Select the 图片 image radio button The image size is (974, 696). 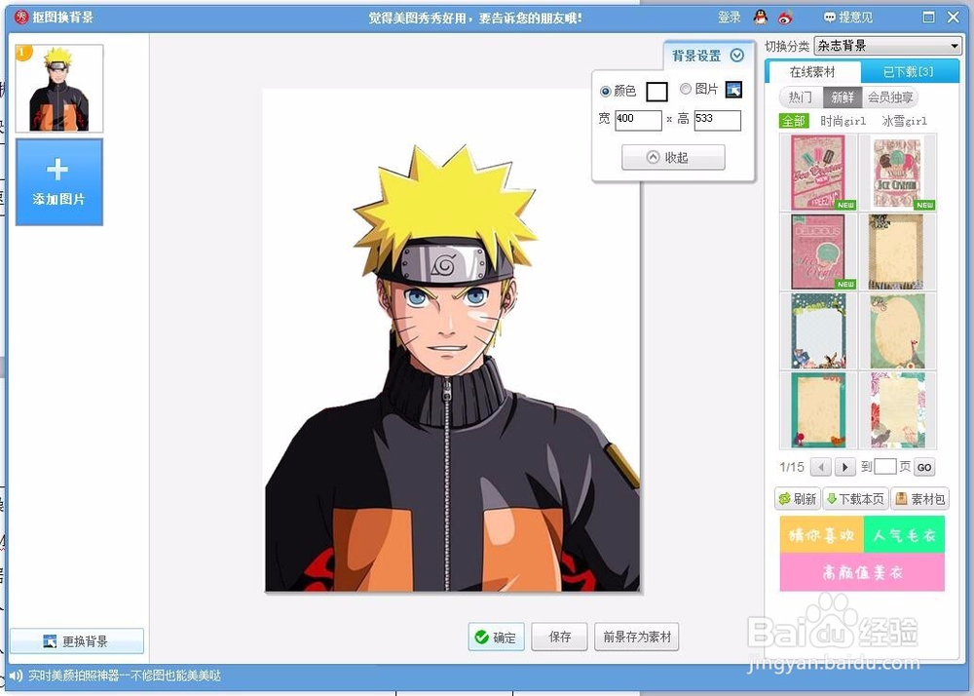[x=685, y=89]
